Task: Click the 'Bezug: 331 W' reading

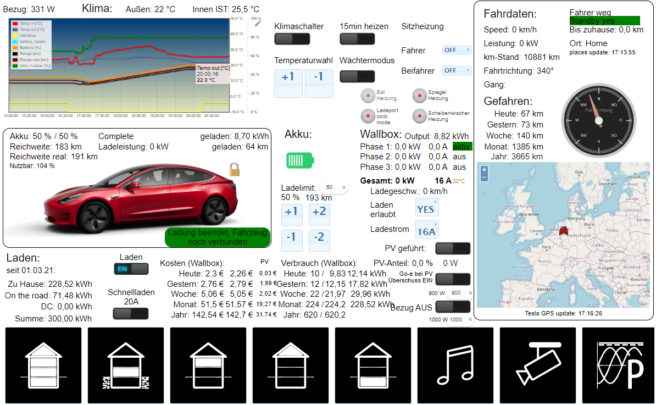Action: click(29, 9)
